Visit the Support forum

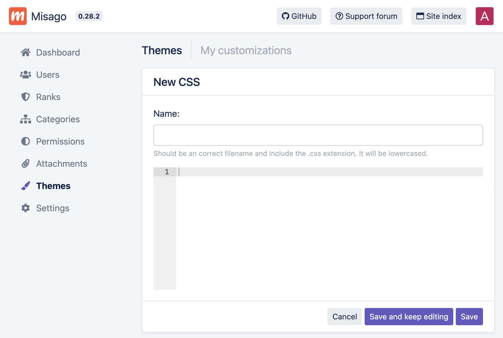point(366,16)
